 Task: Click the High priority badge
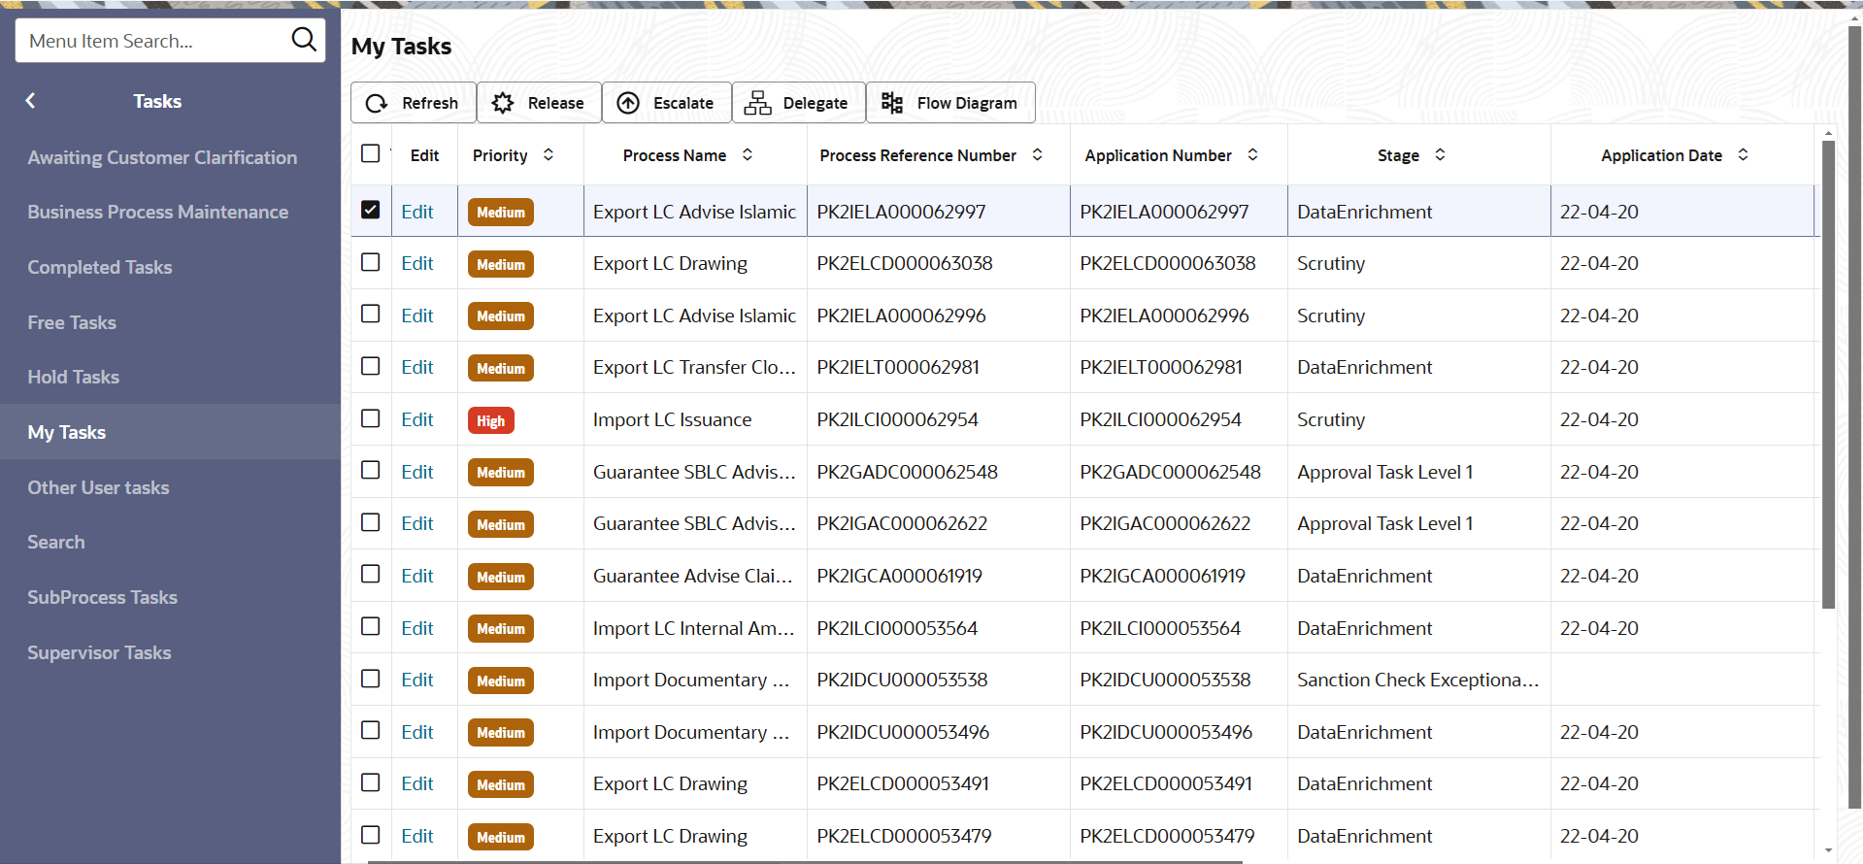point(490,420)
